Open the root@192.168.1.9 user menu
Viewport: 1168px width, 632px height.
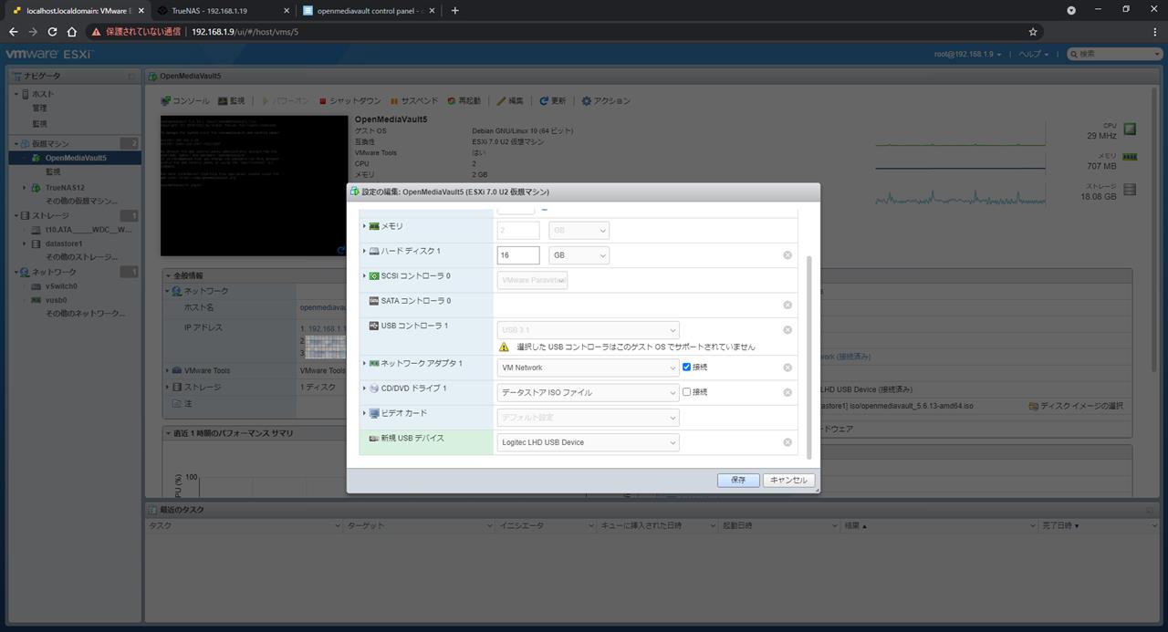[x=967, y=54]
